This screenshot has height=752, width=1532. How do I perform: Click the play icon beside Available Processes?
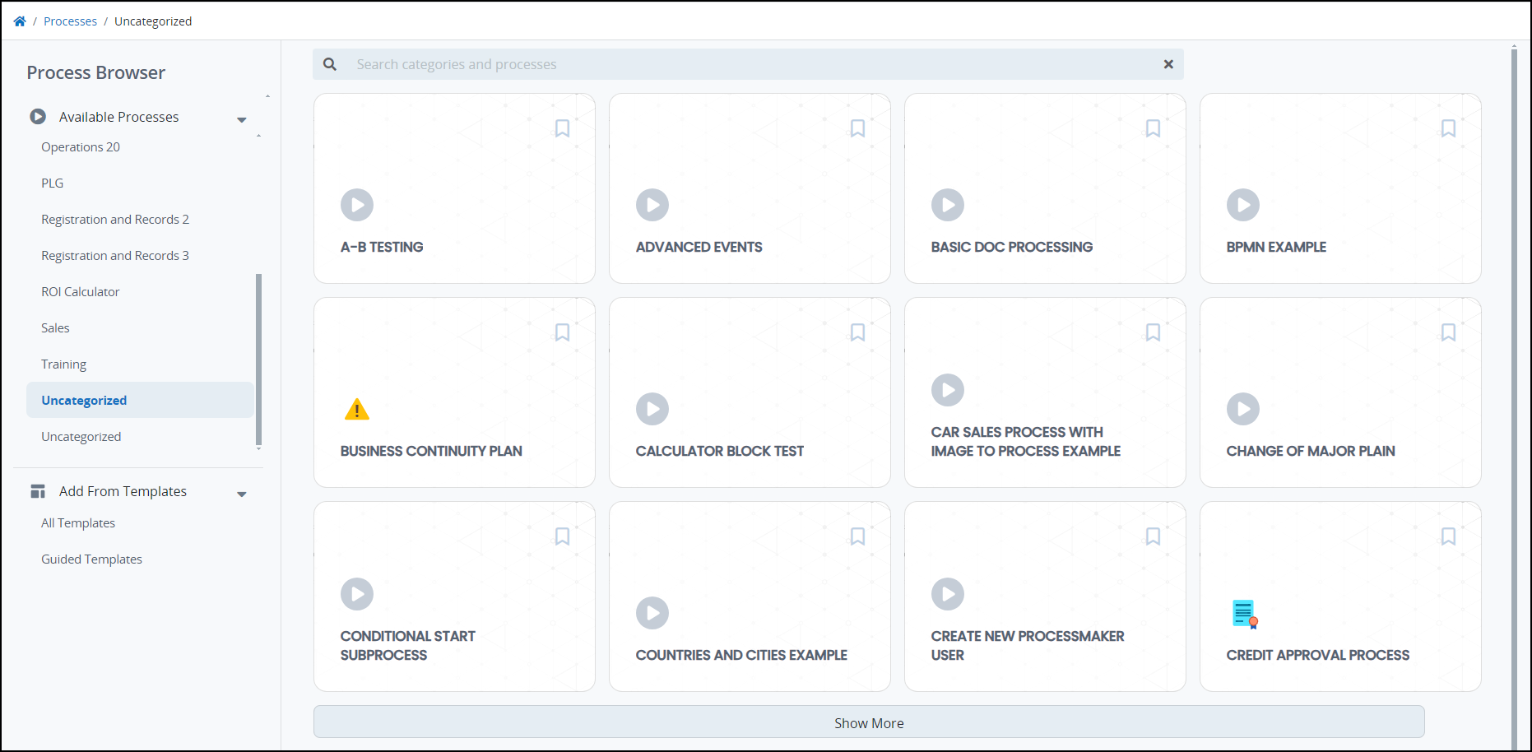point(38,116)
